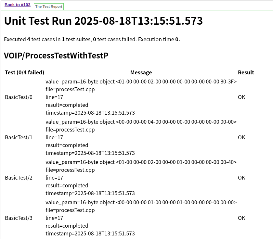Click the OK result for BasicTest/1
The height and width of the screenshot is (239, 273).
[241, 137]
